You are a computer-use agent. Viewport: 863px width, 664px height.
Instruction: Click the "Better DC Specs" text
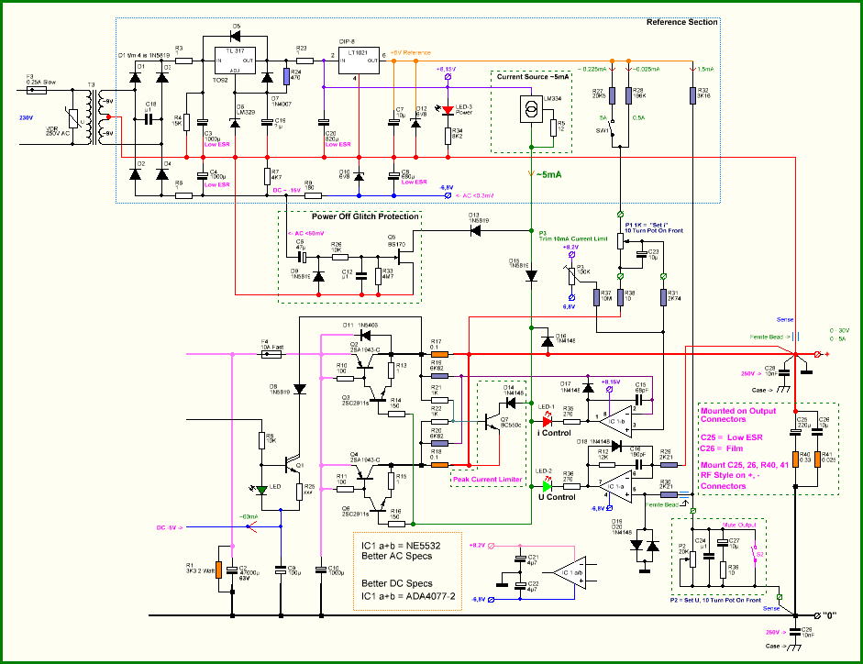[x=397, y=583]
